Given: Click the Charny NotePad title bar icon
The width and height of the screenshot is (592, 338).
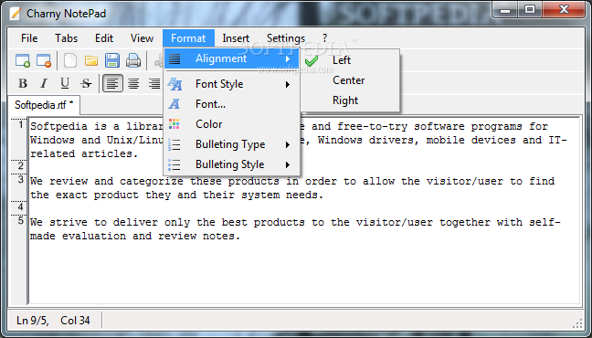Looking at the screenshot, I should 16,14.
